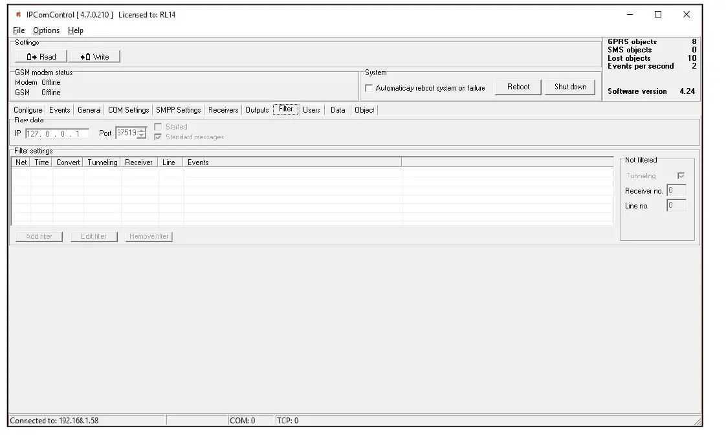Click the Events column header
Image resolution: width=726 pixels, height=435 pixels.
tap(198, 162)
